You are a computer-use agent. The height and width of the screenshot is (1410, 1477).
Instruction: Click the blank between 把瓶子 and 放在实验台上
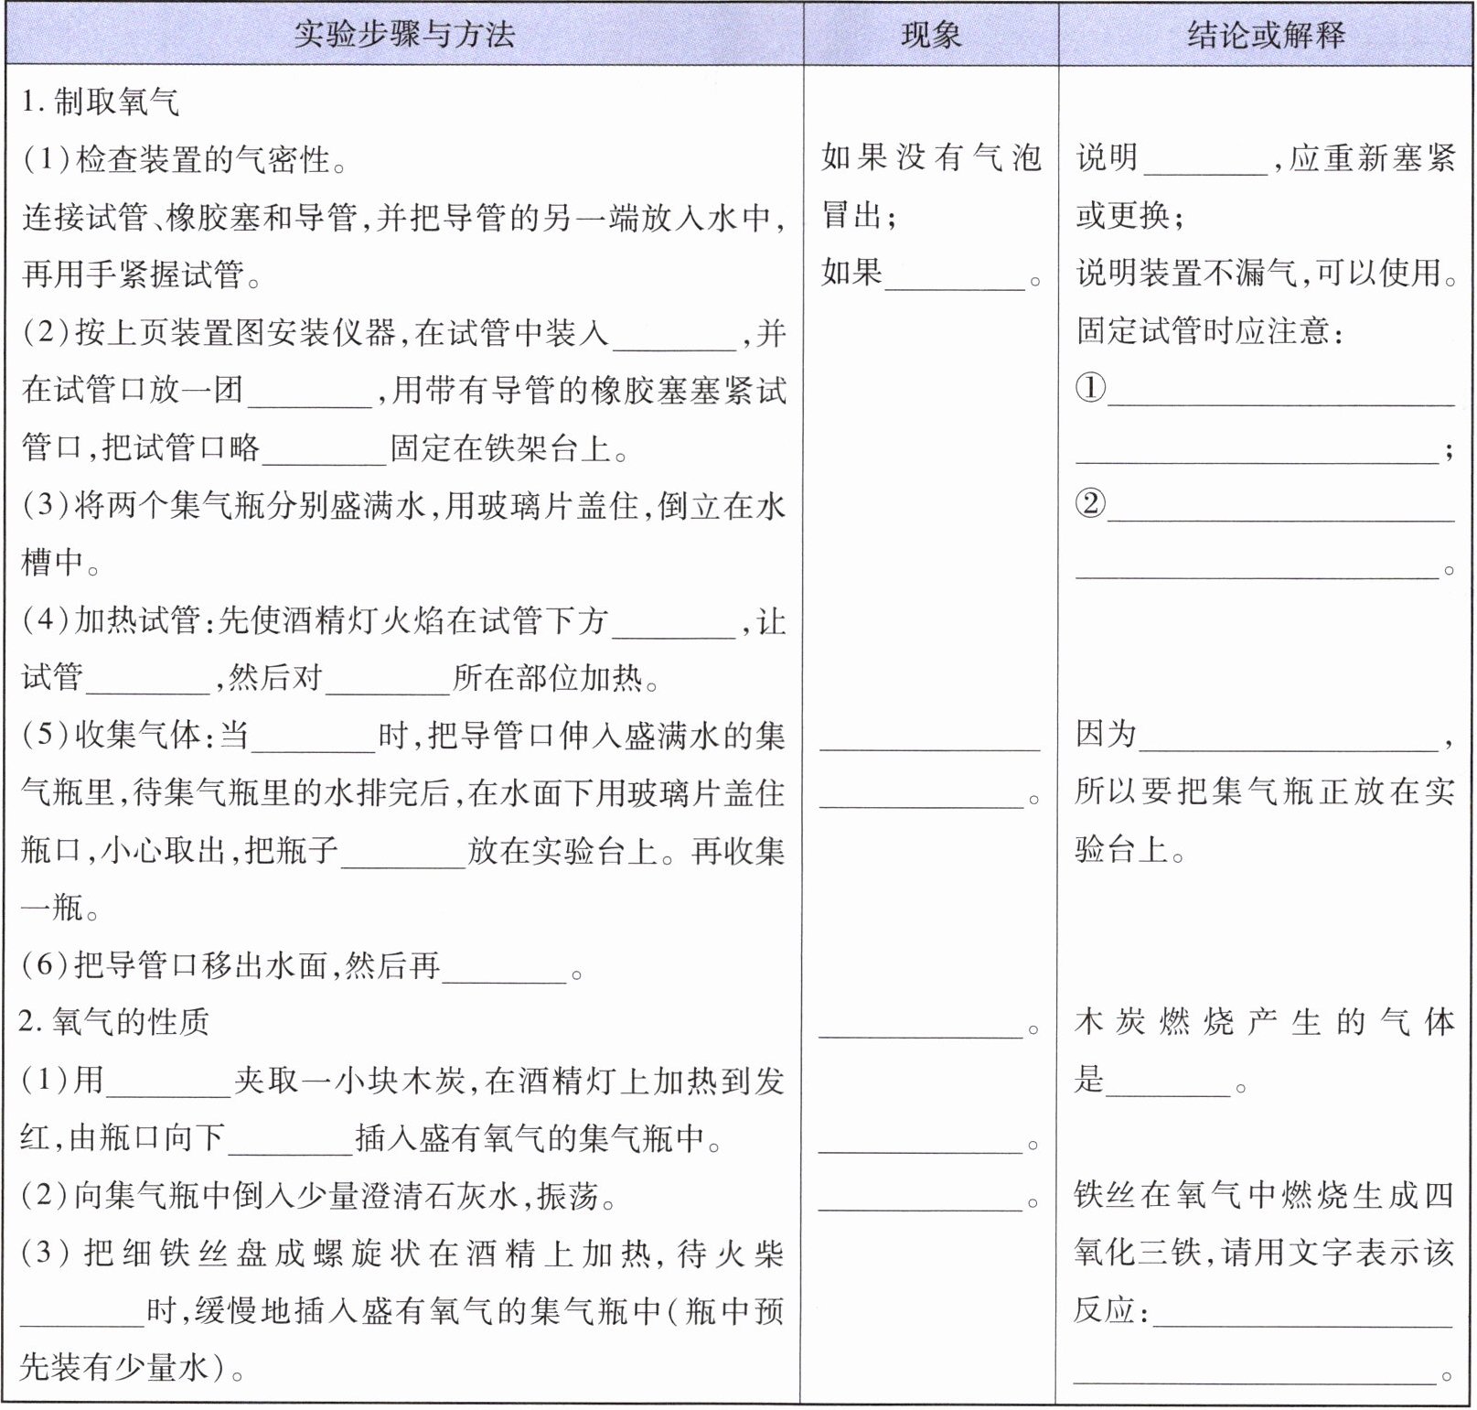402,855
